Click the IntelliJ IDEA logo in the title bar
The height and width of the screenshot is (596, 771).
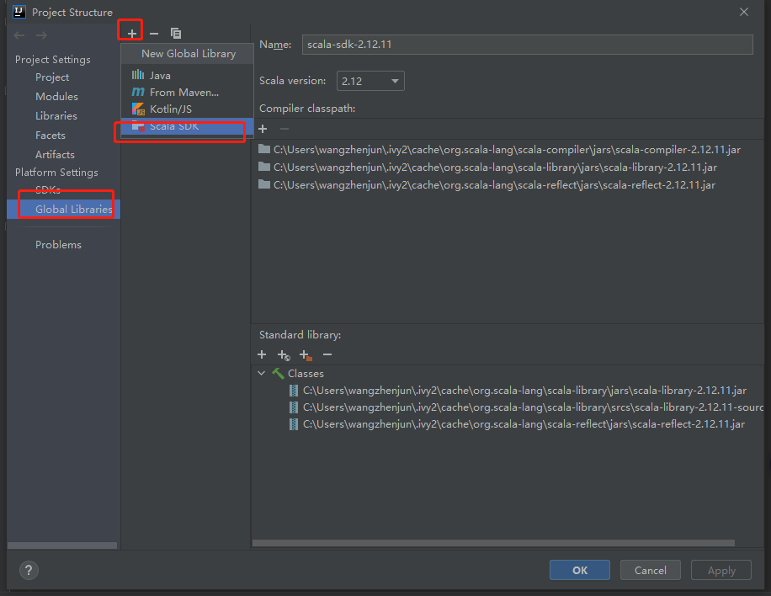[19, 12]
